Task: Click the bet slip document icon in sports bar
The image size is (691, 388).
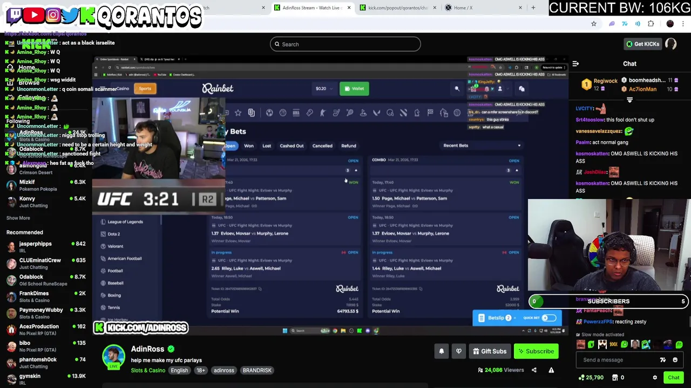Action: coord(251,113)
